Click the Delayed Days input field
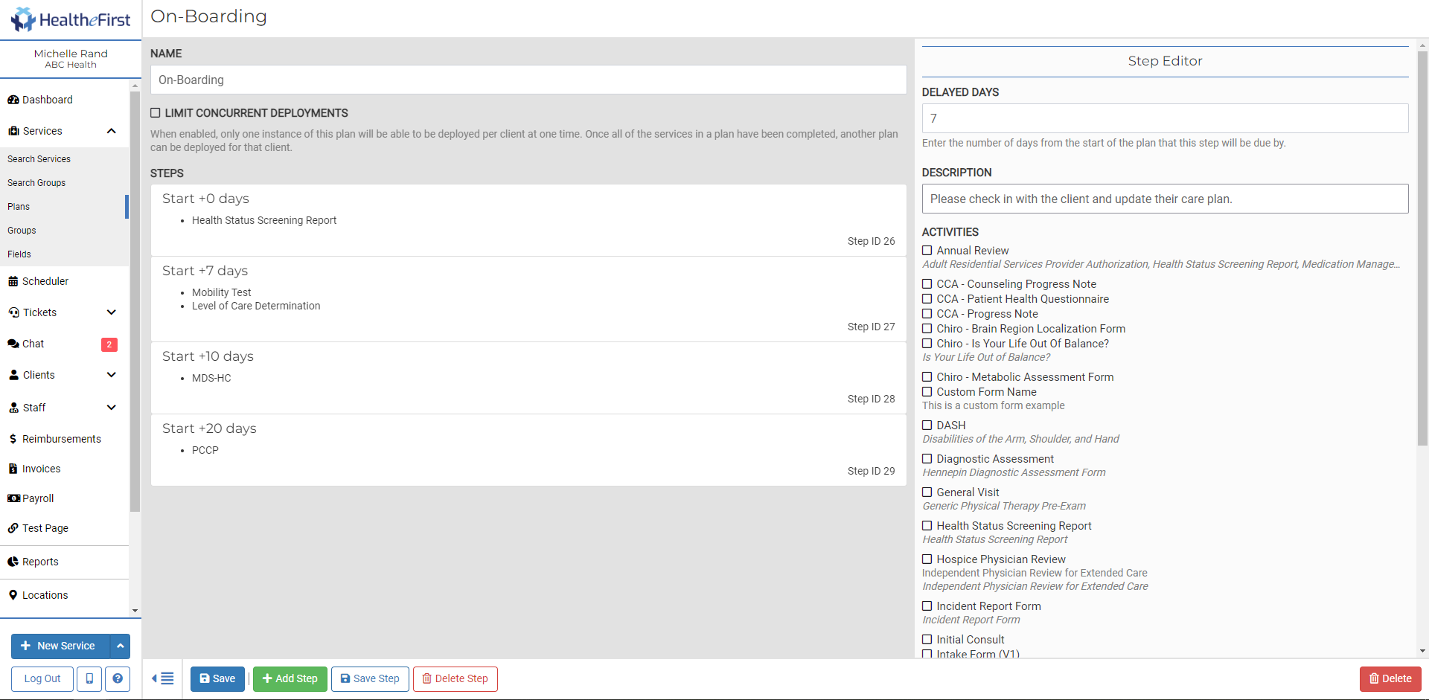This screenshot has width=1429, height=700. pyautogui.click(x=1165, y=118)
